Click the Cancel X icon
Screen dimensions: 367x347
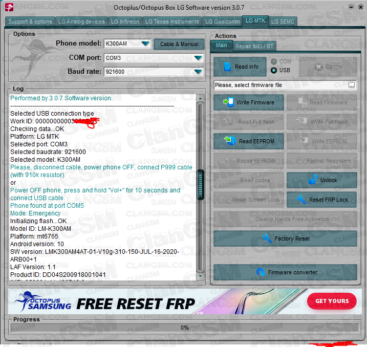coord(318,67)
